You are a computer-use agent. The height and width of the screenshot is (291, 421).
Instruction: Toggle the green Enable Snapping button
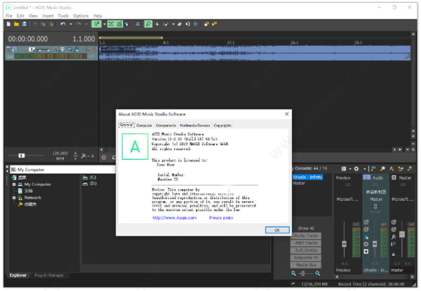point(96,24)
